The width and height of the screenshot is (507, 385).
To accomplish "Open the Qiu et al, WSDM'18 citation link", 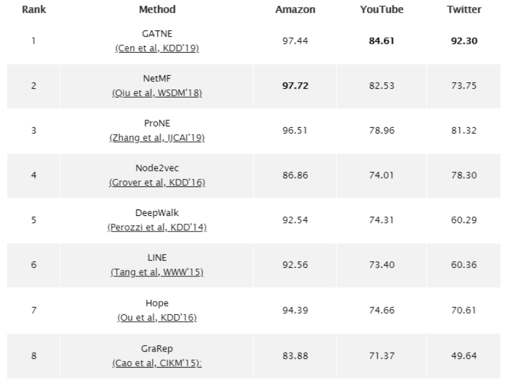I will [x=157, y=93].
